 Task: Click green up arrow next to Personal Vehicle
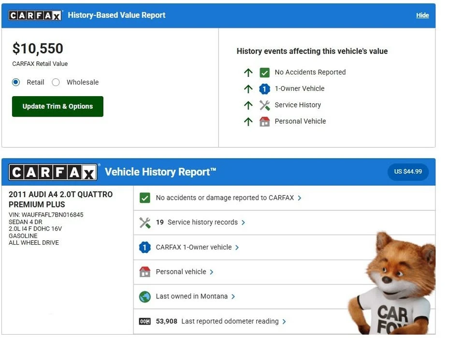pos(248,121)
